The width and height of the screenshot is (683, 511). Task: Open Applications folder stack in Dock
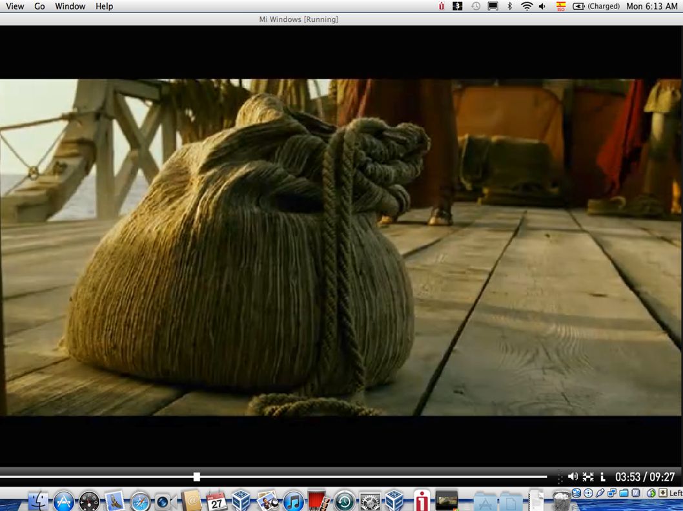tap(485, 501)
